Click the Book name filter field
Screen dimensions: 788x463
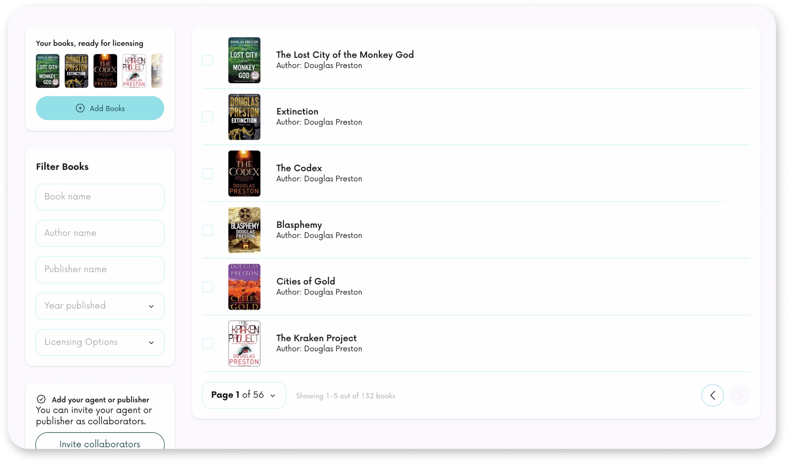(x=100, y=197)
